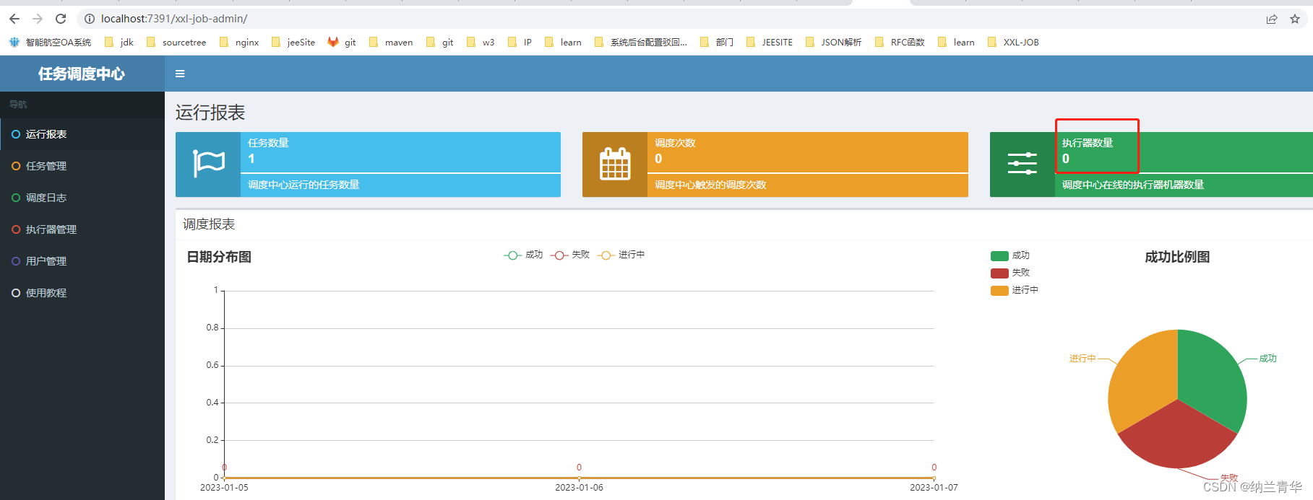Click the 成功比例图 chart title

pos(1177,257)
